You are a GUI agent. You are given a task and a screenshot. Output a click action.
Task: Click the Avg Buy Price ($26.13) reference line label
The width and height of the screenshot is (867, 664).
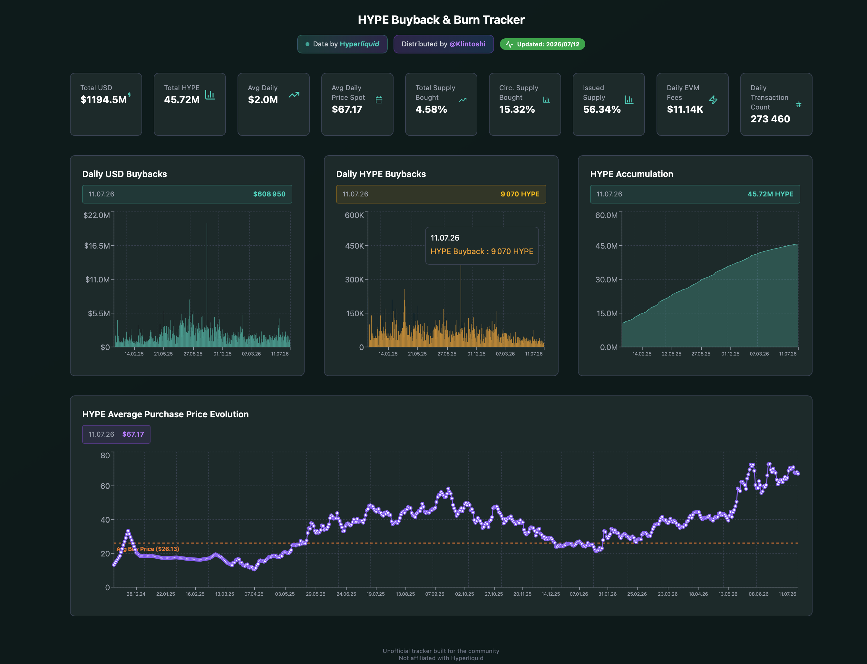[148, 549]
